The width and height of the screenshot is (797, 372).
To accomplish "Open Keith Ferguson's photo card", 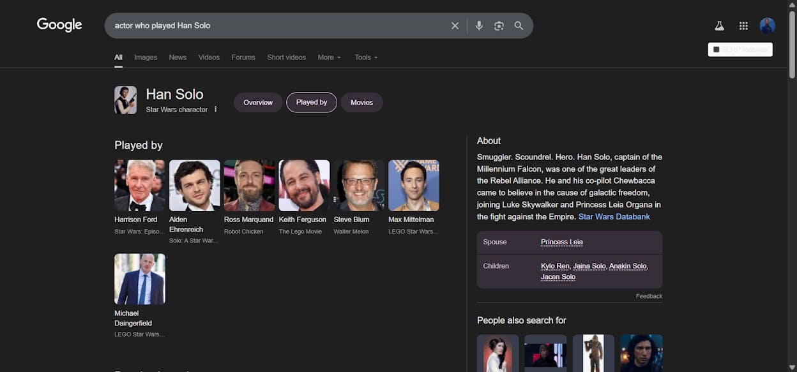I will pyautogui.click(x=305, y=186).
